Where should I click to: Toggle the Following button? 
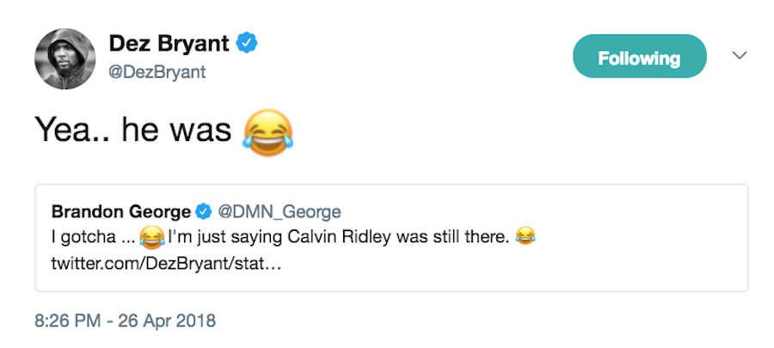coord(639,58)
